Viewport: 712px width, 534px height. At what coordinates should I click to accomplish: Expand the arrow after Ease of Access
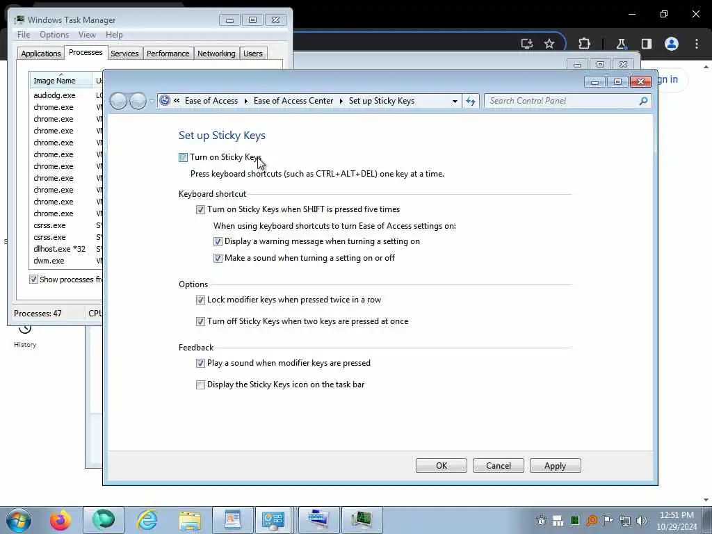[x=245, y=101]
